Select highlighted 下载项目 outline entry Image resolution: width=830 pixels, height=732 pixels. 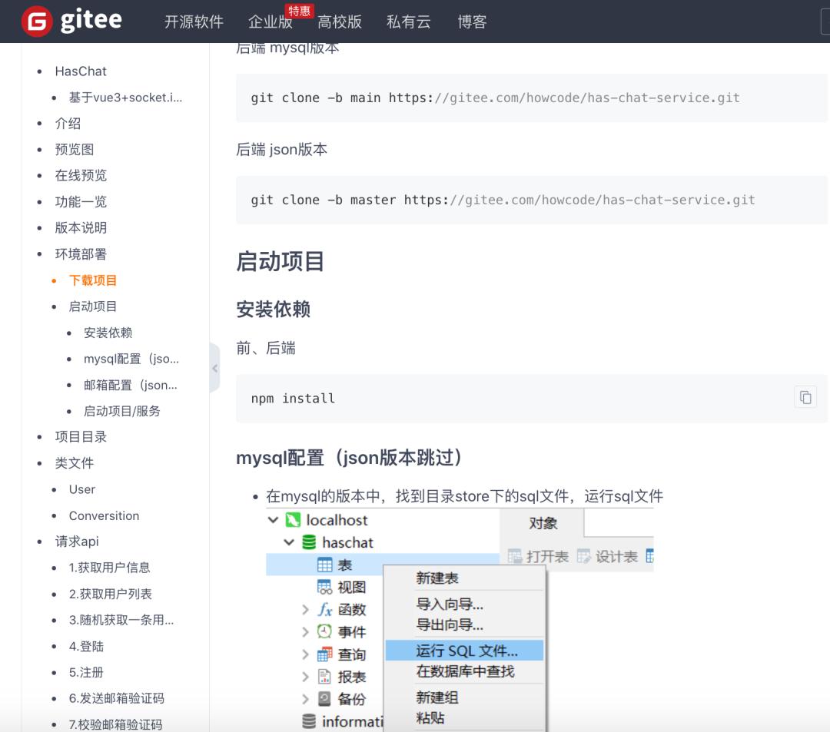click(x=93, y=280)
